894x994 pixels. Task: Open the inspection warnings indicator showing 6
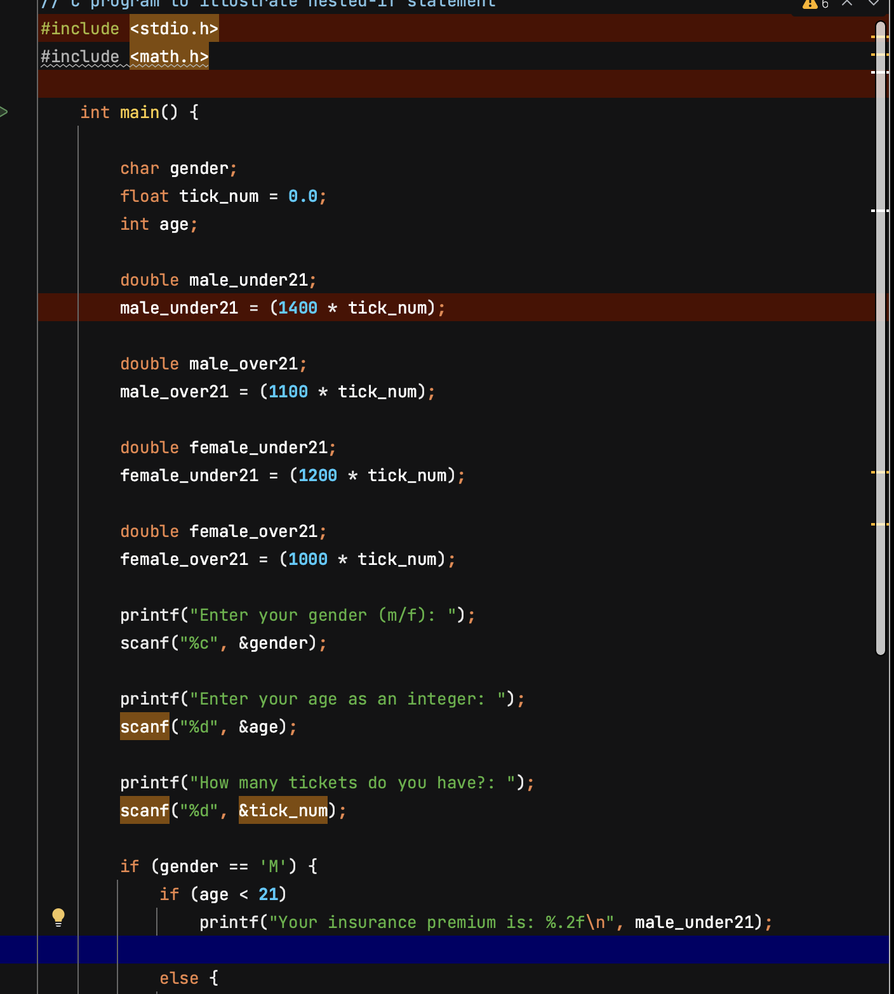[815, 4]
